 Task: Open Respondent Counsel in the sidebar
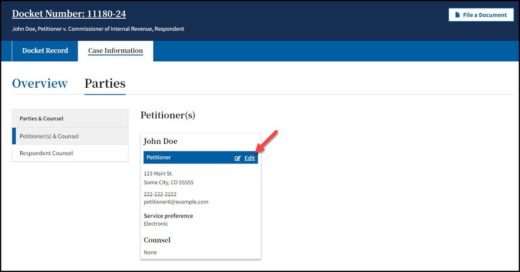(46, 153)
